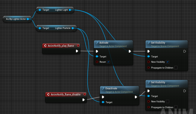Select AnimNotify_flame_disable event node title

[66, 94]
